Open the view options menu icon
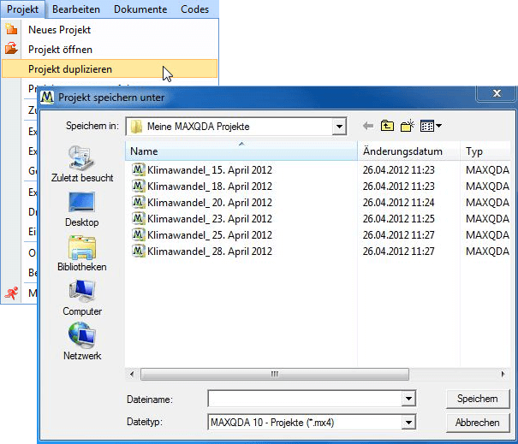518x444 pixels. [431, 126]
